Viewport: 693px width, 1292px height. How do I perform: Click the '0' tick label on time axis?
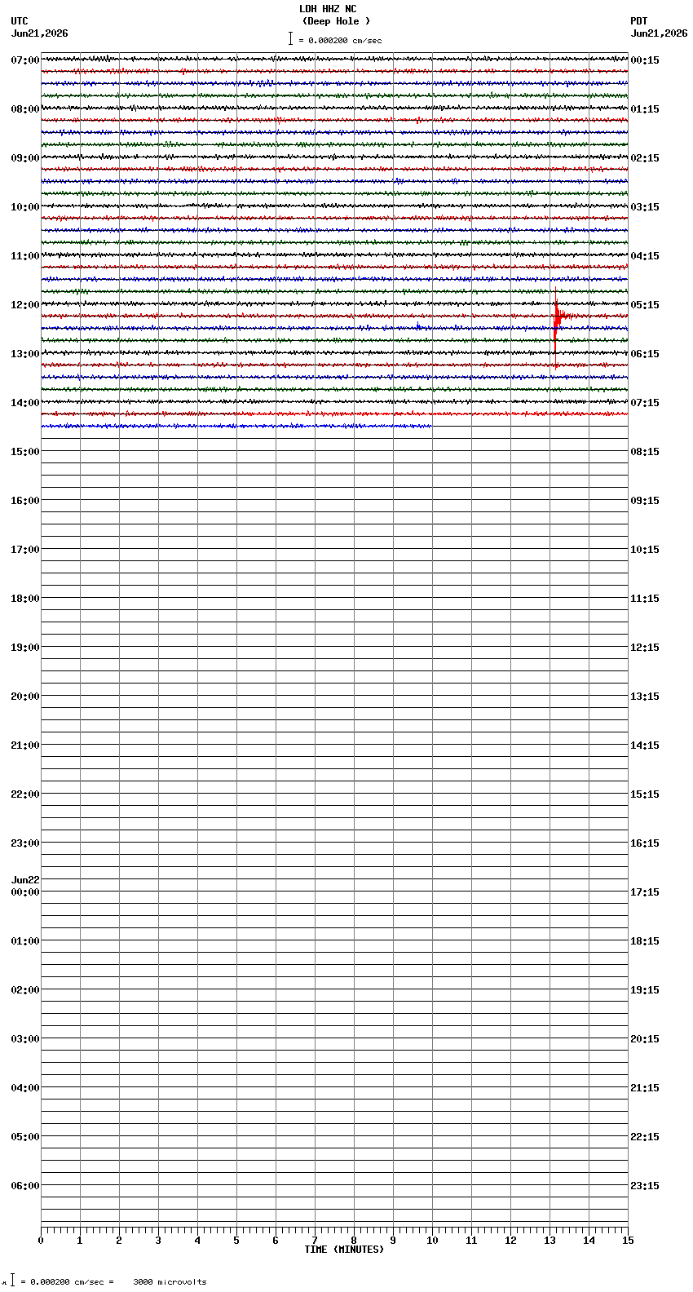(41, 1241)
